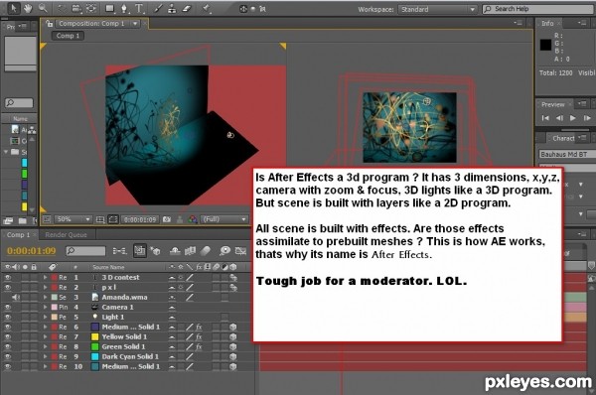Expand the Light 1 layer properties

(x=46, y=318)
